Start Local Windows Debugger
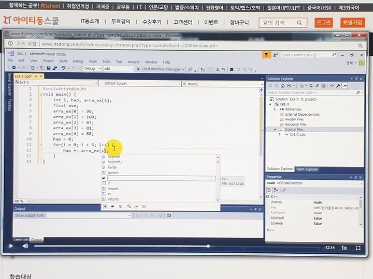 161,69
